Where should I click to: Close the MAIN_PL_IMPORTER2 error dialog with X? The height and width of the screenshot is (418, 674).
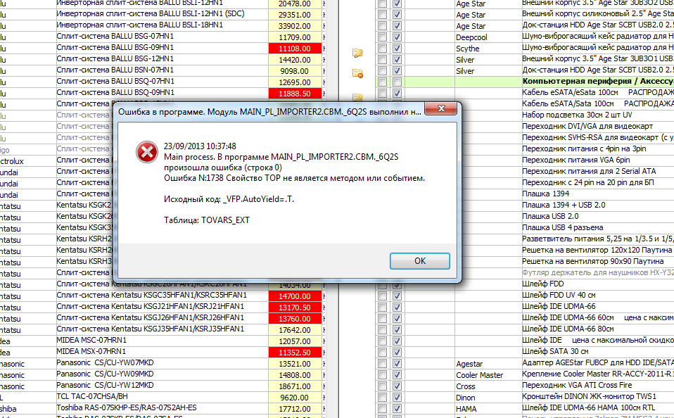440,109
